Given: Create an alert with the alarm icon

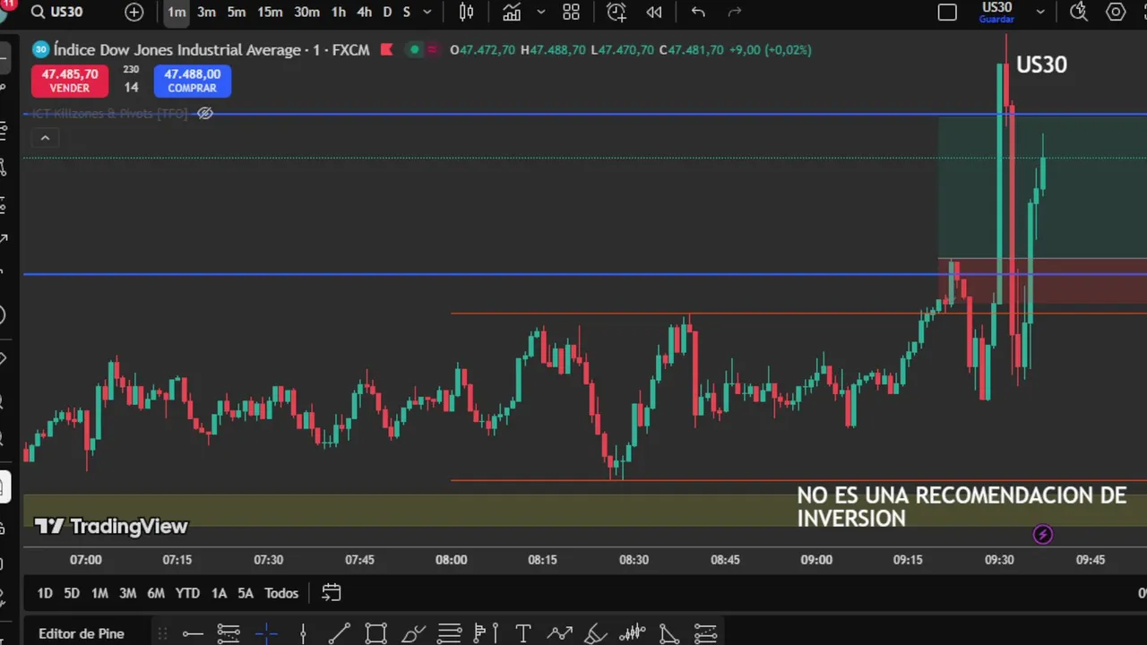Looking at the screenshot, I should [617, 12].
